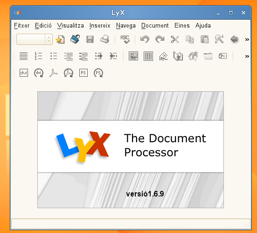Click the LyX window title bar icon
Image resolution: width=257 pixels, height=233 pixels.
click(x=18, y=13)
